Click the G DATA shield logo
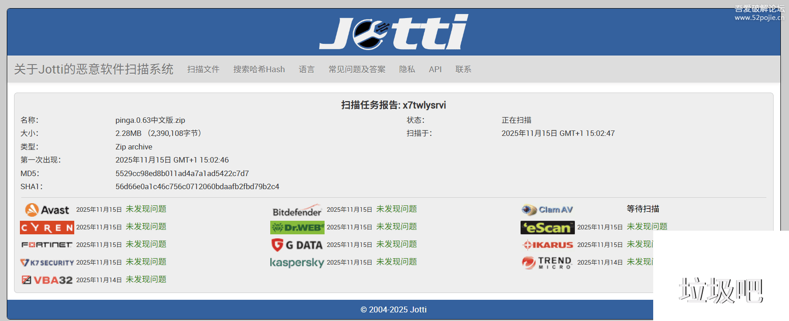789x321 pixels. pyautogui.click(x=297, y=245)
